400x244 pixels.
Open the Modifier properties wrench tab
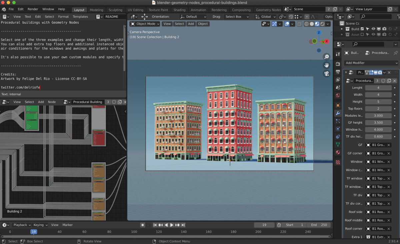(338, 113)
